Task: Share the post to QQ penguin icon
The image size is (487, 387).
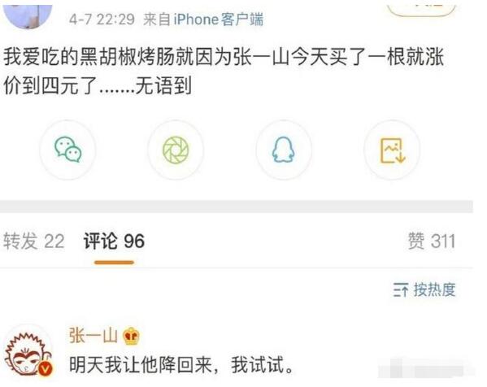Action: (x=284, y=150)
